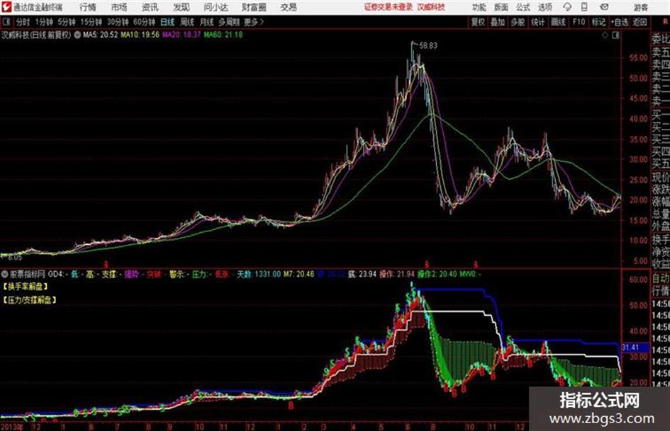Click the customer service headset icon
The image size is (670, 431).
(x=567, y=7)
